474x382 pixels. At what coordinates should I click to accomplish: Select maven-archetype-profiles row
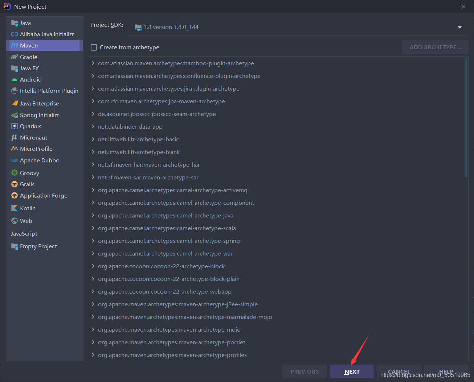click(x=278, y=355)
